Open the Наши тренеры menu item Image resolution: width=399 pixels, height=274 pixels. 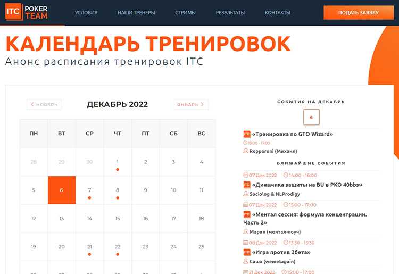coord(136,12)
